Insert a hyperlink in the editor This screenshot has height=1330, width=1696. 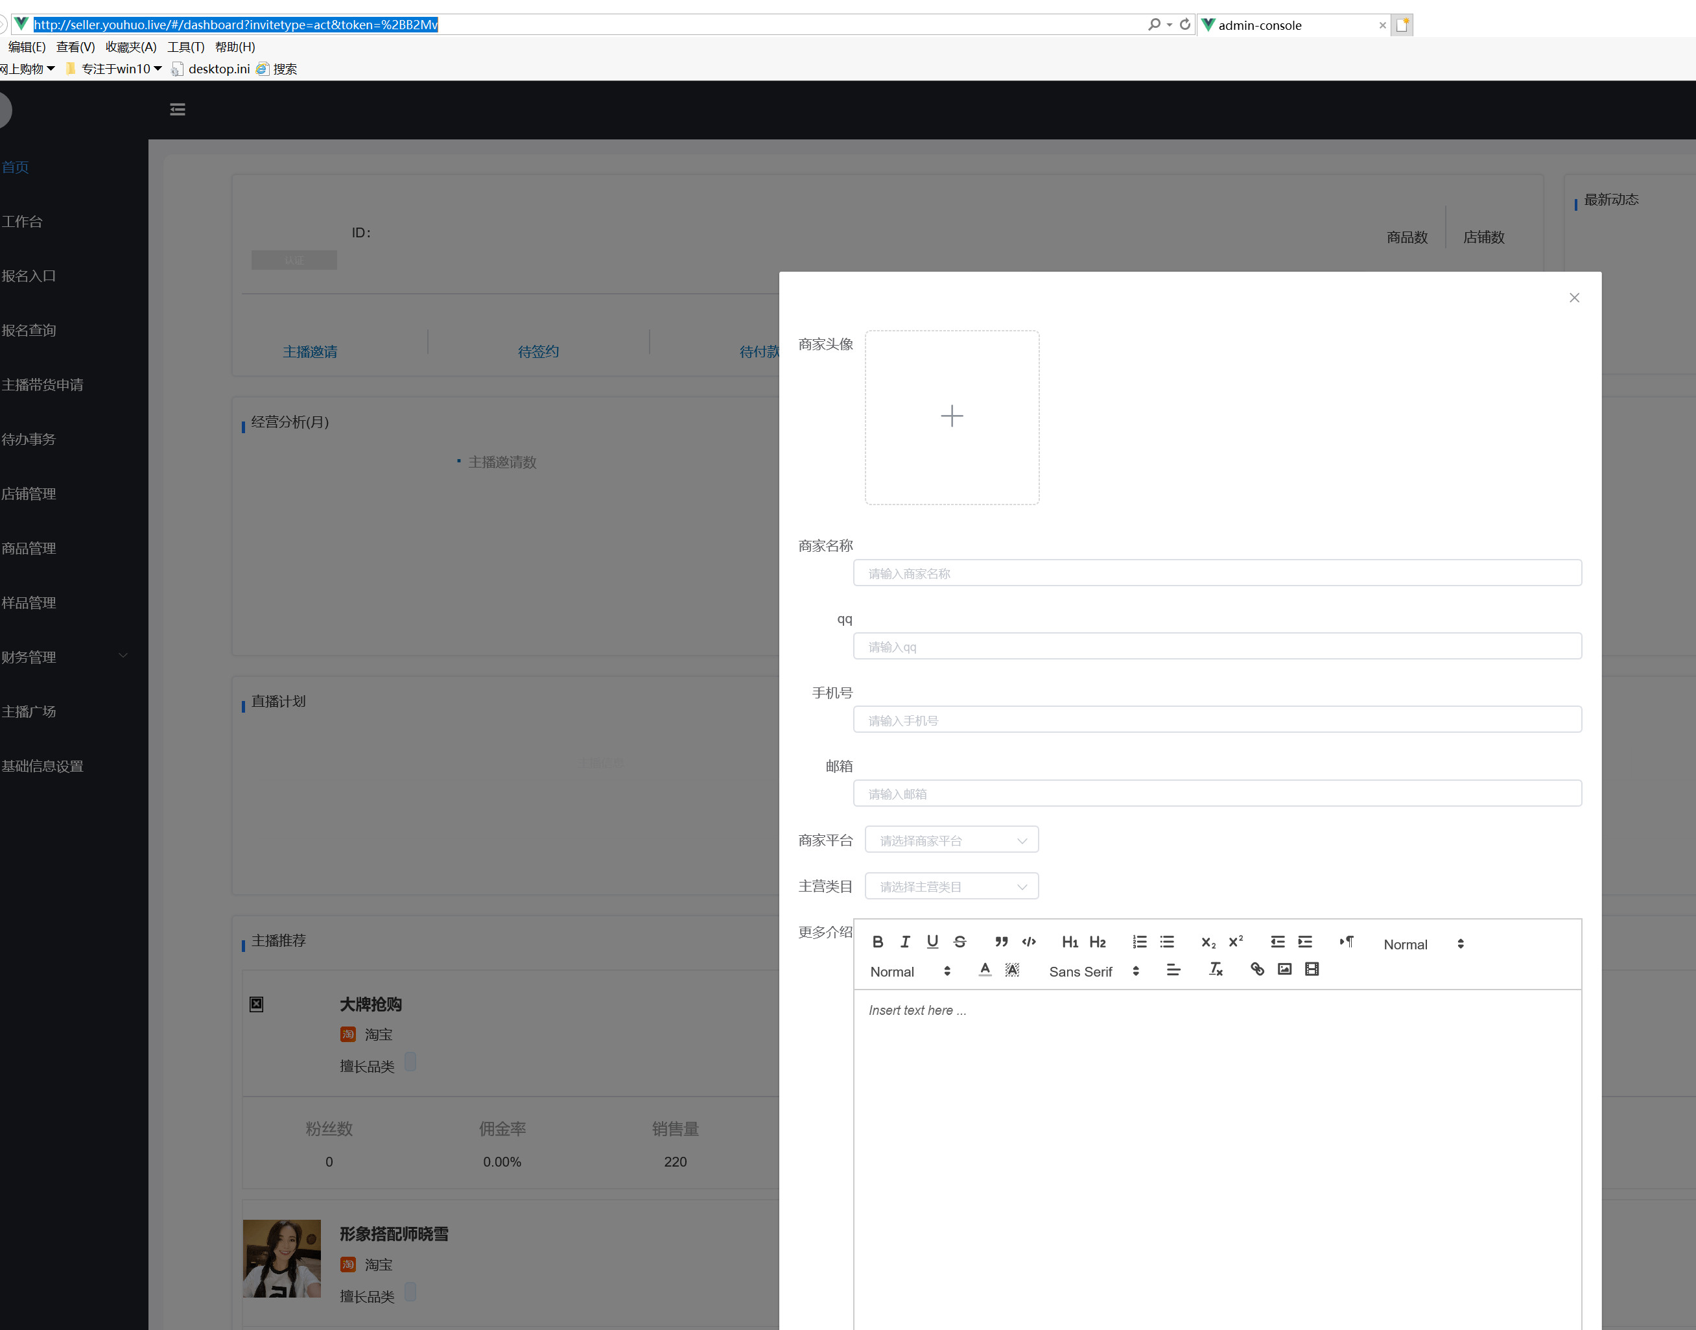click(x=1257, y=969)
